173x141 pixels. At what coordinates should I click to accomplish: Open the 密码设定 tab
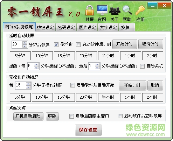click(x=66, y=28)
